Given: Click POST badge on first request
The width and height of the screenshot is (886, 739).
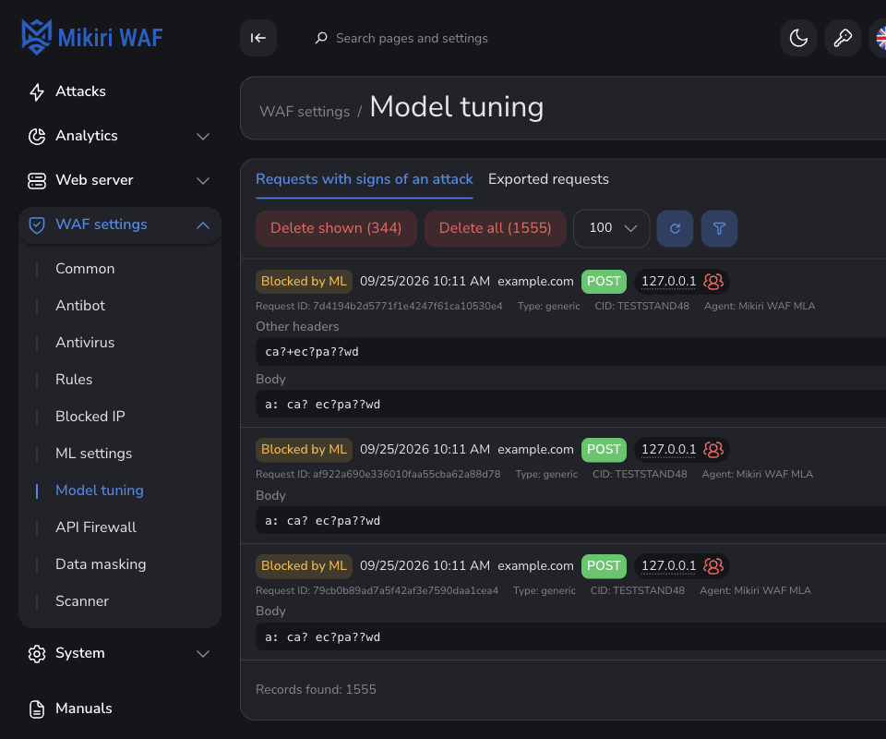Looking at the screenshot, I should click(604, 282).
